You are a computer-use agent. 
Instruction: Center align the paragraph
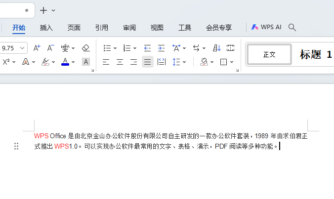coord(120,62)
